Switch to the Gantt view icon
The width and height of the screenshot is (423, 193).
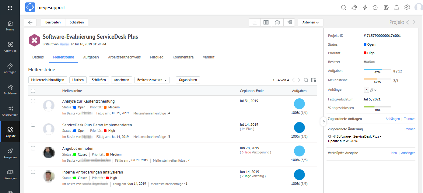click(289, 22)
